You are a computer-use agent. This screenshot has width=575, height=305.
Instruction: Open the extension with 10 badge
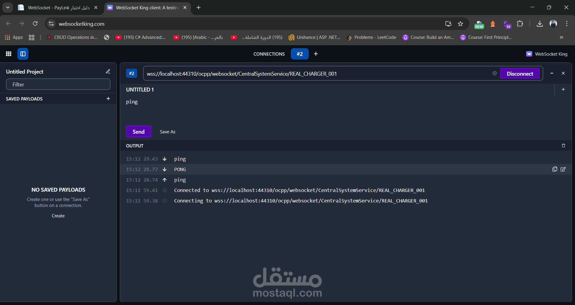point(507,25)
